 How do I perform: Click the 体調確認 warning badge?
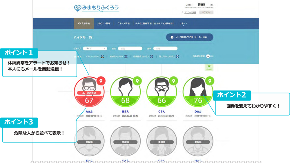(89, 93)
